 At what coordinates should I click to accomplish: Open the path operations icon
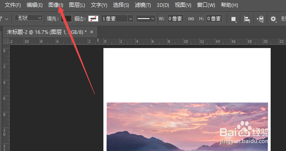234,19
